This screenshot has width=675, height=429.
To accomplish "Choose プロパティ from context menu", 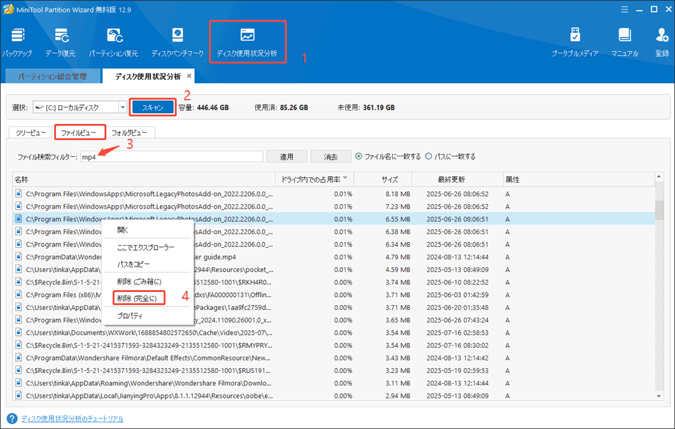I will click(147, 316).
